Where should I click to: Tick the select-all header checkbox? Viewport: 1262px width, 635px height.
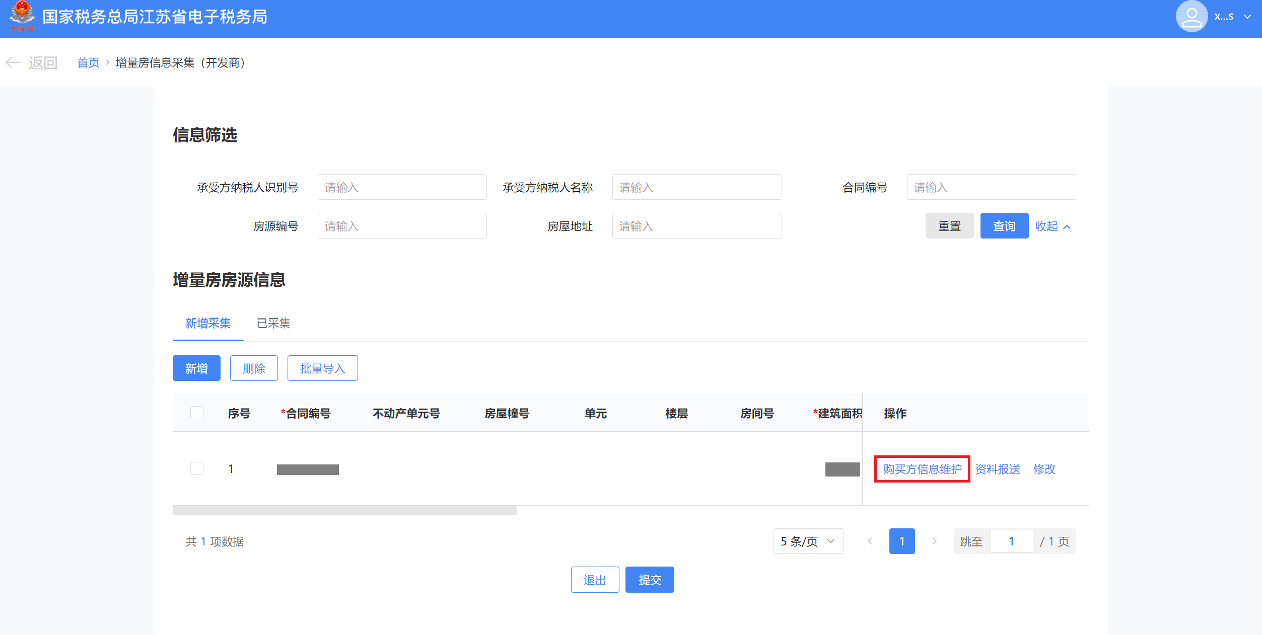point(197,413)
